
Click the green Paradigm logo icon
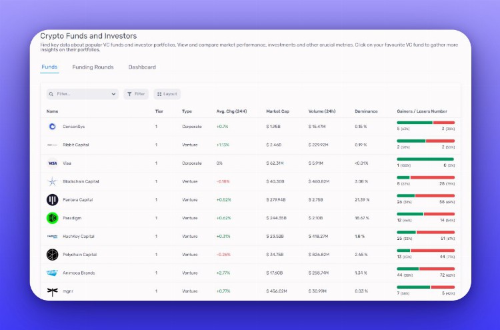(x=52, y=218)
